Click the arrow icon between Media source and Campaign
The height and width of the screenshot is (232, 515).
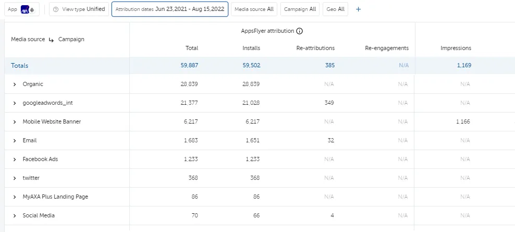(x=51, y=40)
